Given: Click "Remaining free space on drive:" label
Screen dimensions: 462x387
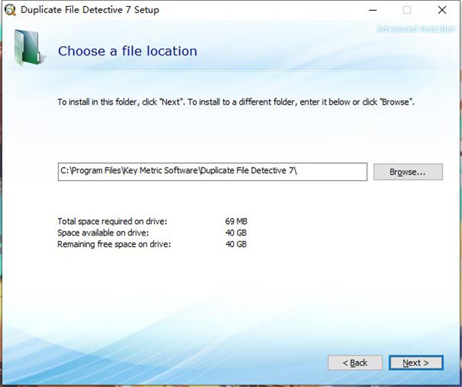Looking at the screenshot, I should click(114, 244).
